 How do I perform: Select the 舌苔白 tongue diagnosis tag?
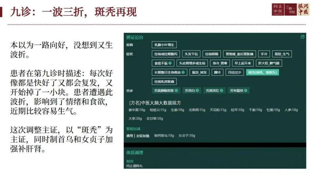pos(192,90)
